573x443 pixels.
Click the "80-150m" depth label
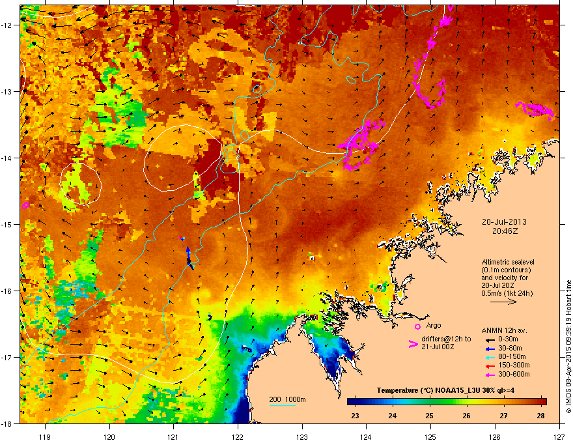click(512, 357)
